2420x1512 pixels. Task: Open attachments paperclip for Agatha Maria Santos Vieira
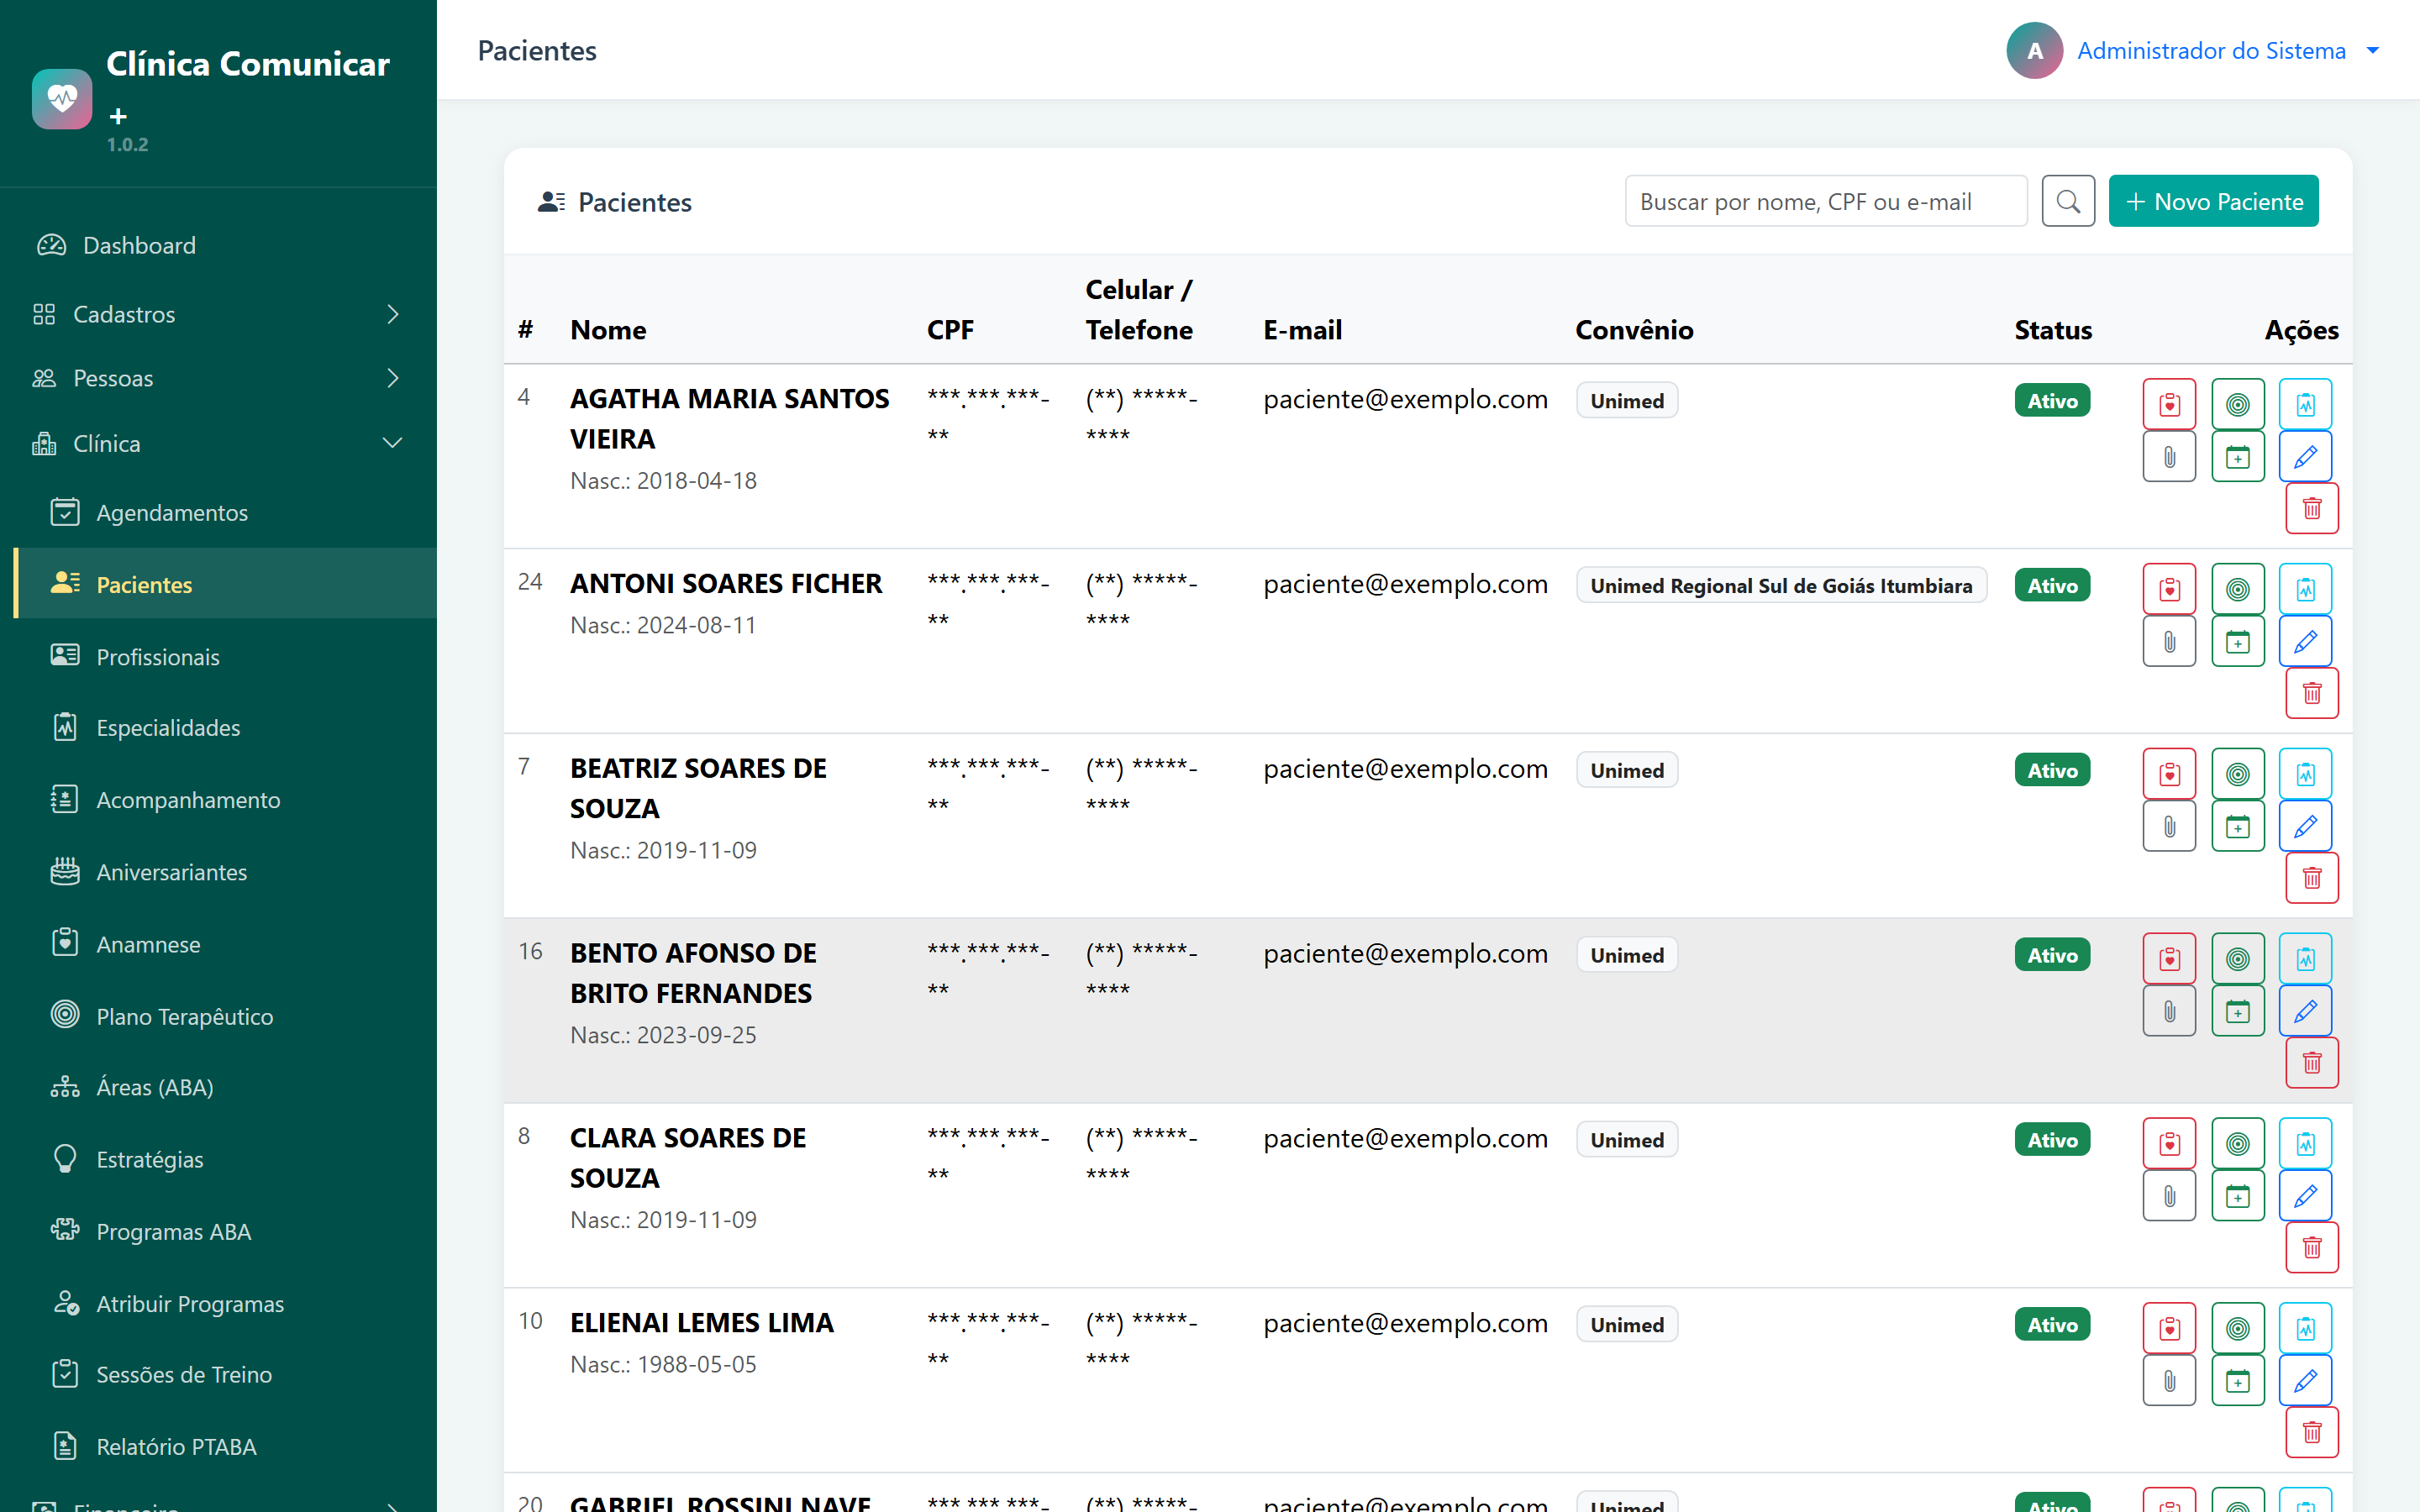click(2169, 457)
